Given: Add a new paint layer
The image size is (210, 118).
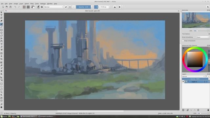Looking at the screenshot, I should coord(183,110).
